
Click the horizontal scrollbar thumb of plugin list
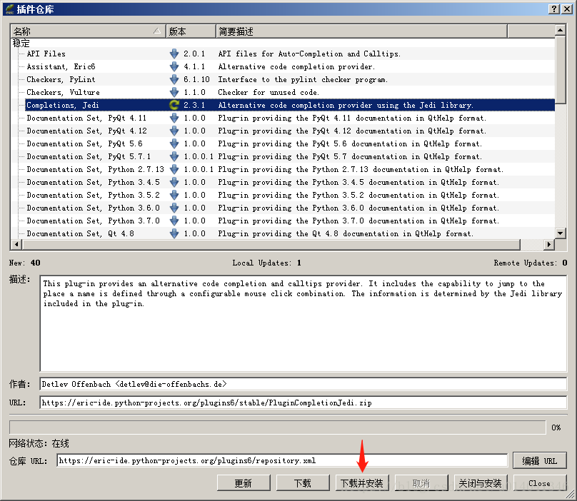tap(271, 244)
